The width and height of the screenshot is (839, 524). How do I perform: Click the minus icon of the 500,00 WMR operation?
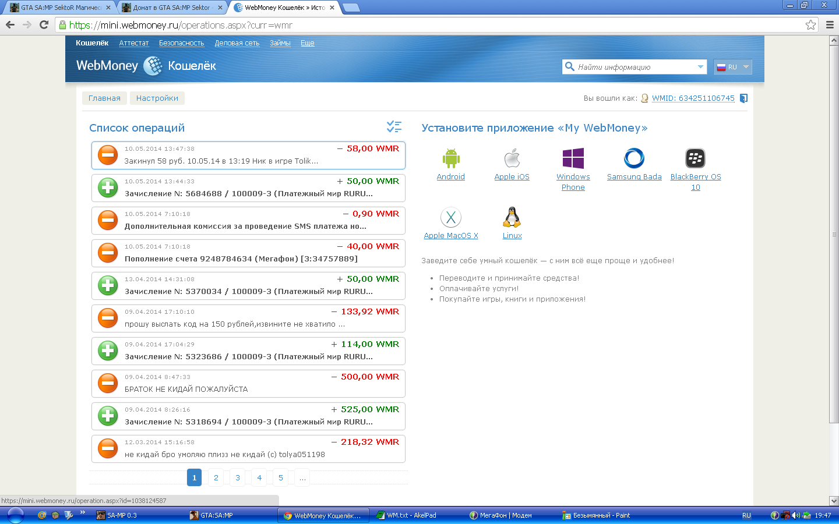(x=108, y=383)
